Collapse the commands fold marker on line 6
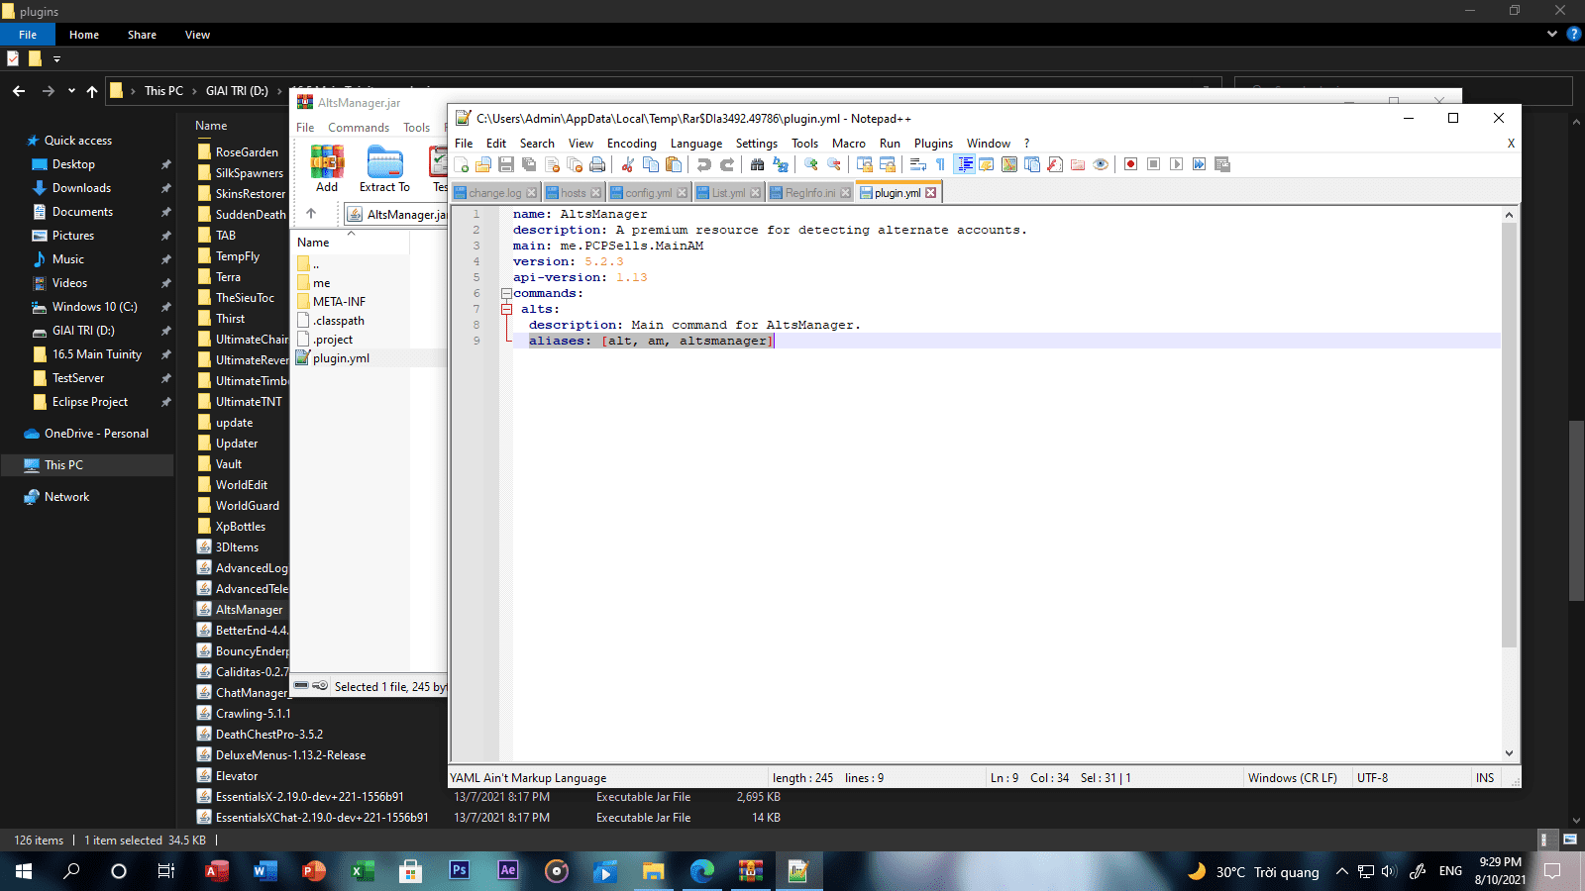 coord(506,294)
